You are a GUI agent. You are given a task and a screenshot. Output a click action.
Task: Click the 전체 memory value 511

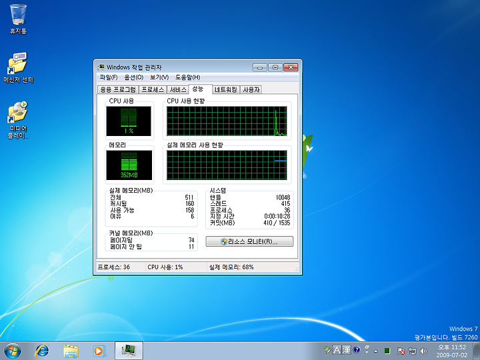coord(189,197)
